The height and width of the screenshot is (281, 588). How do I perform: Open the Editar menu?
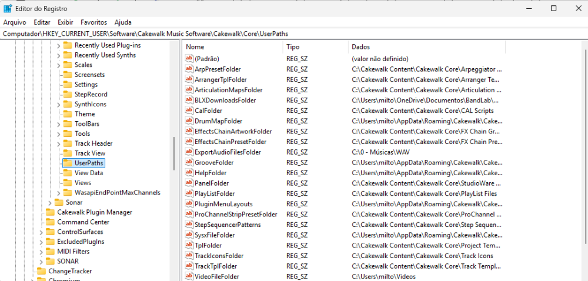(42, 22)
